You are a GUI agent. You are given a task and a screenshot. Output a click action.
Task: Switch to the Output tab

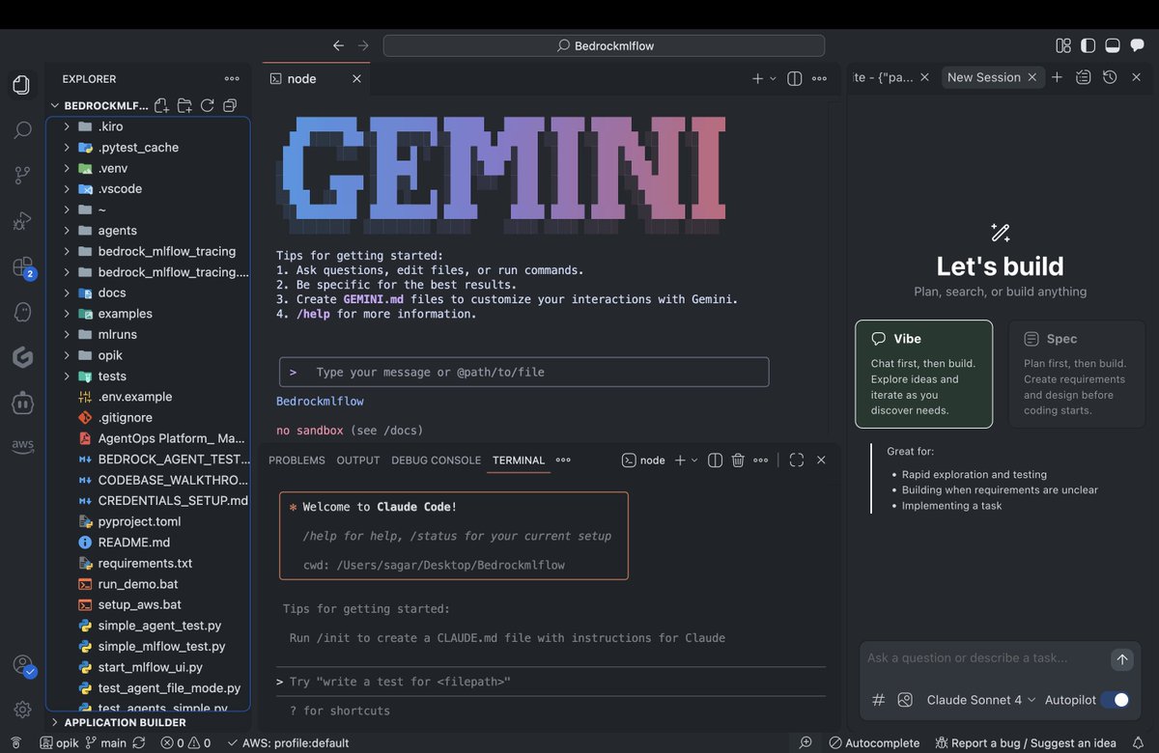coord(358,460)
